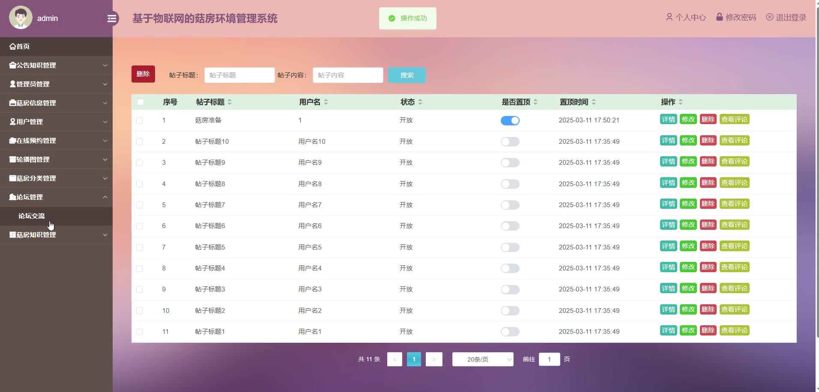Image resolution: width=819 pixels, height=392 pixels.
Task: Open the 20条/页 page size dropdown
Action: (x=483, y=359)
